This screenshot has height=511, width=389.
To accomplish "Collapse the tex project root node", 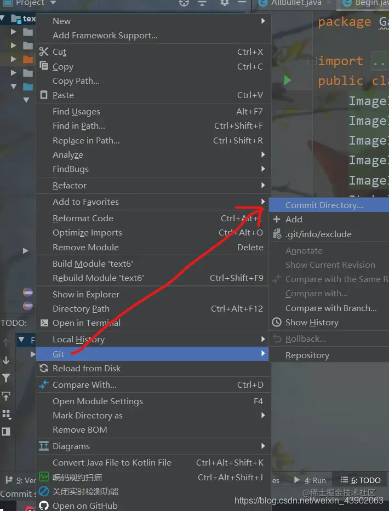I will [x=3, y=18].
